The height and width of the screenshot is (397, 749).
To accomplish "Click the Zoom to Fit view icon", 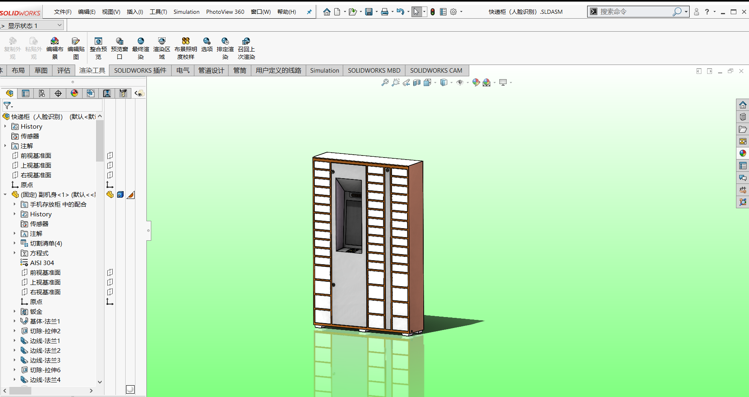I will pos(385,82).
